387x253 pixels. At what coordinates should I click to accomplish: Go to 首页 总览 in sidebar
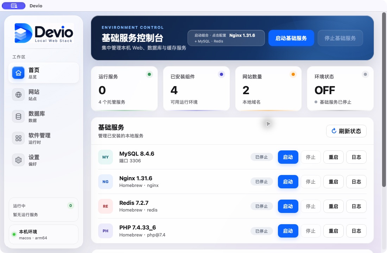44,73
